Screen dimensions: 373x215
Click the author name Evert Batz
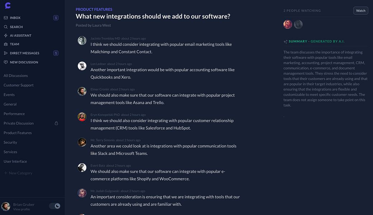pos(98,166)
